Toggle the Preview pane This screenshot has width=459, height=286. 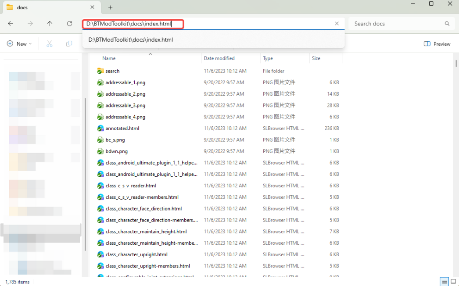437,43
